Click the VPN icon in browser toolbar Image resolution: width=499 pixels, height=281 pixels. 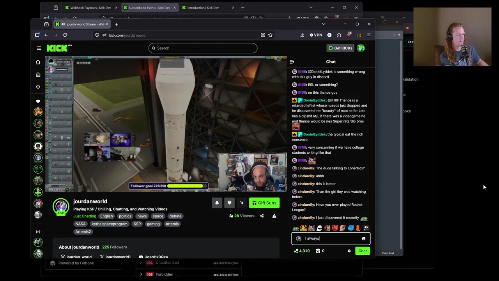click(x=316, y=35)
